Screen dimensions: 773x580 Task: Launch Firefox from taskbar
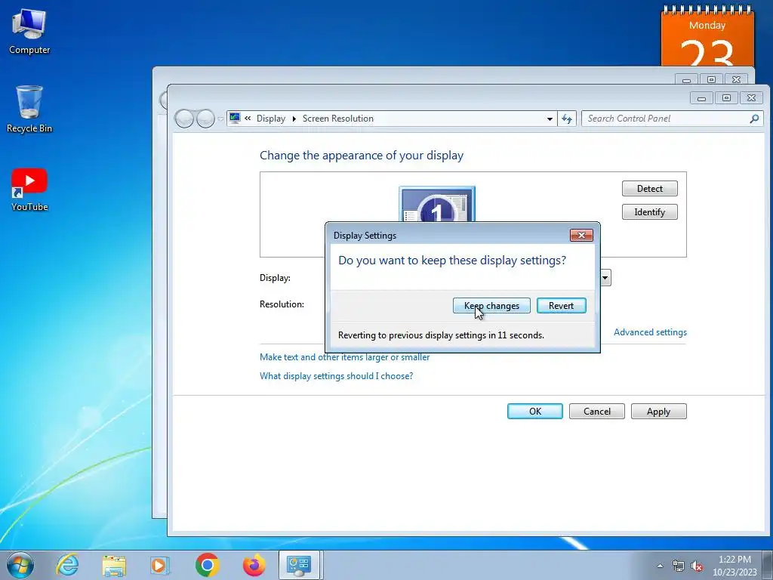[x=254, y=565]
